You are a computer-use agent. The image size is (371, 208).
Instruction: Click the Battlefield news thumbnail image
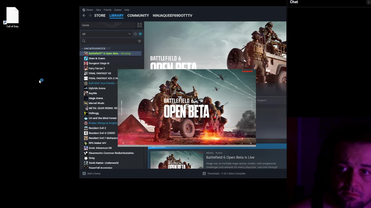[x=177, y=160]
